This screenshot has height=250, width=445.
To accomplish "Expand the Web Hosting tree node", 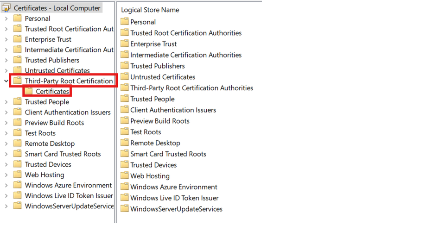I will coord(6,175).
